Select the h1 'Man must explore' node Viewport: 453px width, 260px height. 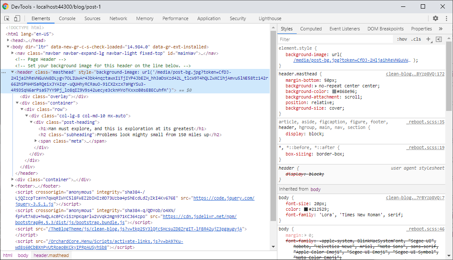122,129
